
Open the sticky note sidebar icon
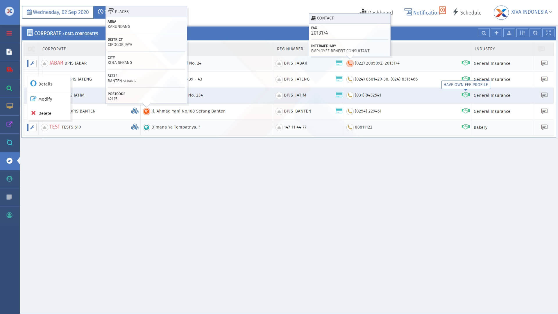pos(9,197)
